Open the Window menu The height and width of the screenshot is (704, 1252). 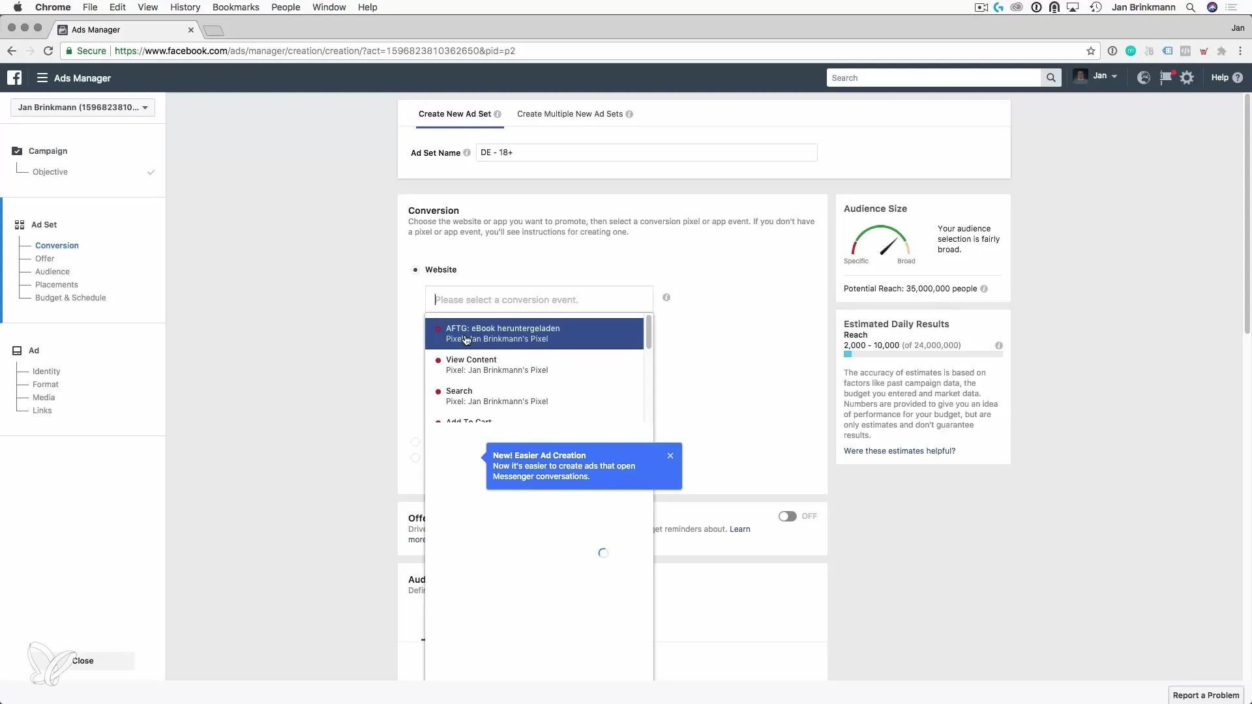point(329,7)
